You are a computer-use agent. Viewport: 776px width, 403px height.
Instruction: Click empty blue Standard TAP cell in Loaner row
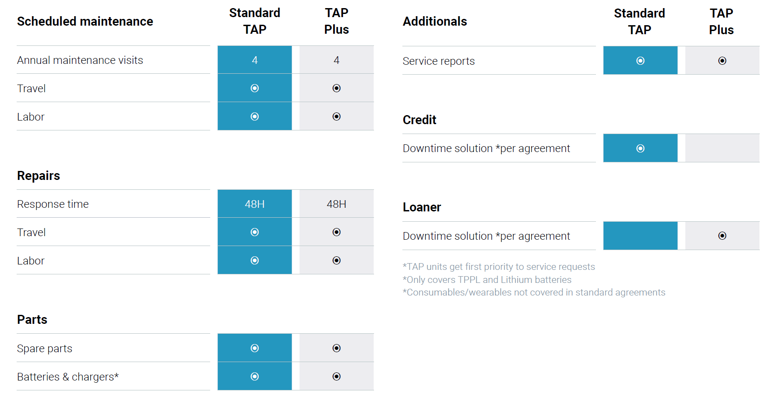[x=641, y=236]
